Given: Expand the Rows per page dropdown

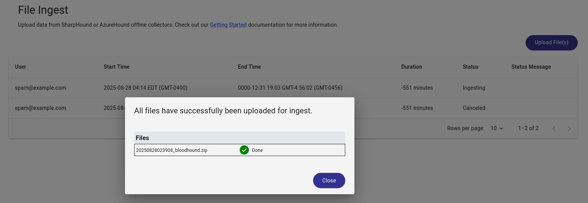Looking at the screenshot, I should (x=497, y=128).
